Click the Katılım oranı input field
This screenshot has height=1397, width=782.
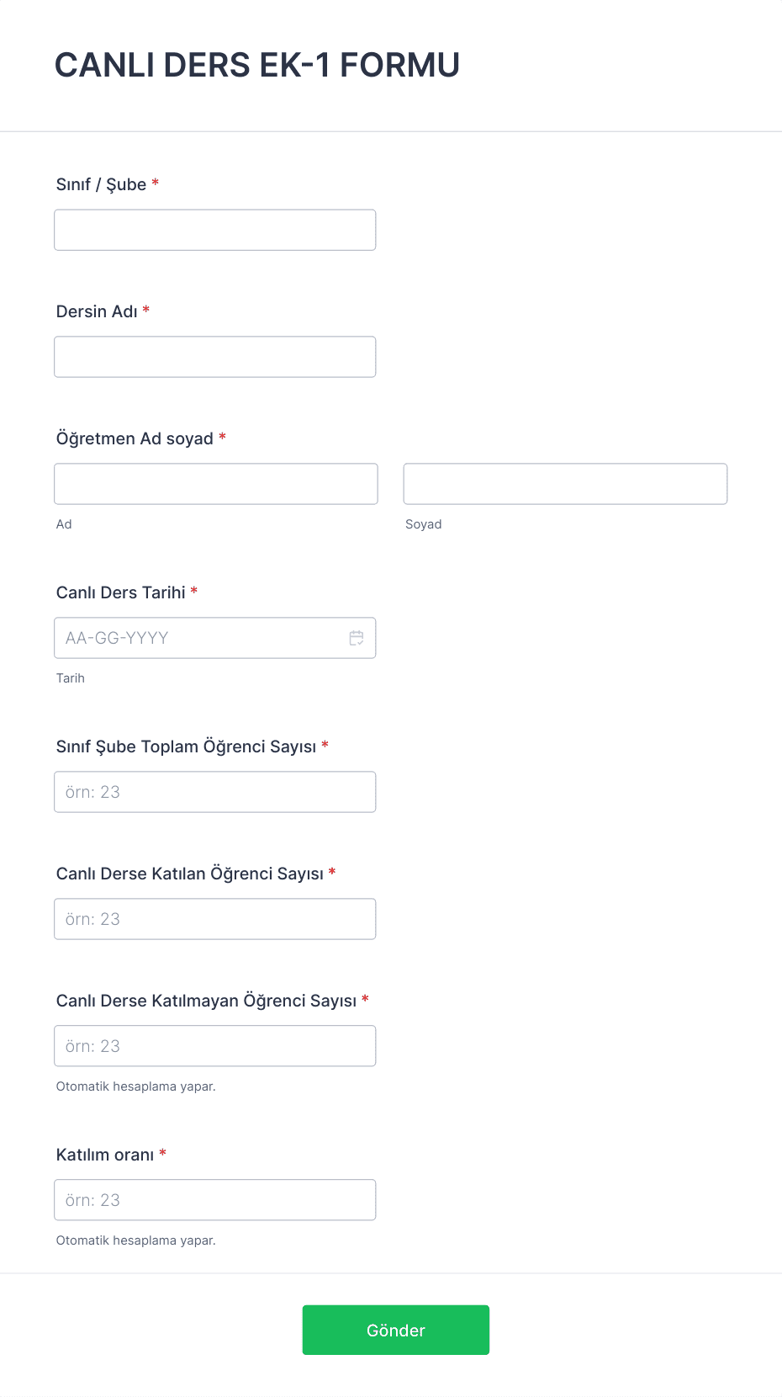215,1200
